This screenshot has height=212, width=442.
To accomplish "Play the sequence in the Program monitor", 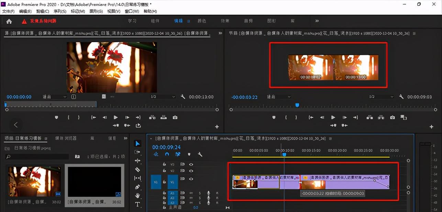I will [x=333, y=117].
